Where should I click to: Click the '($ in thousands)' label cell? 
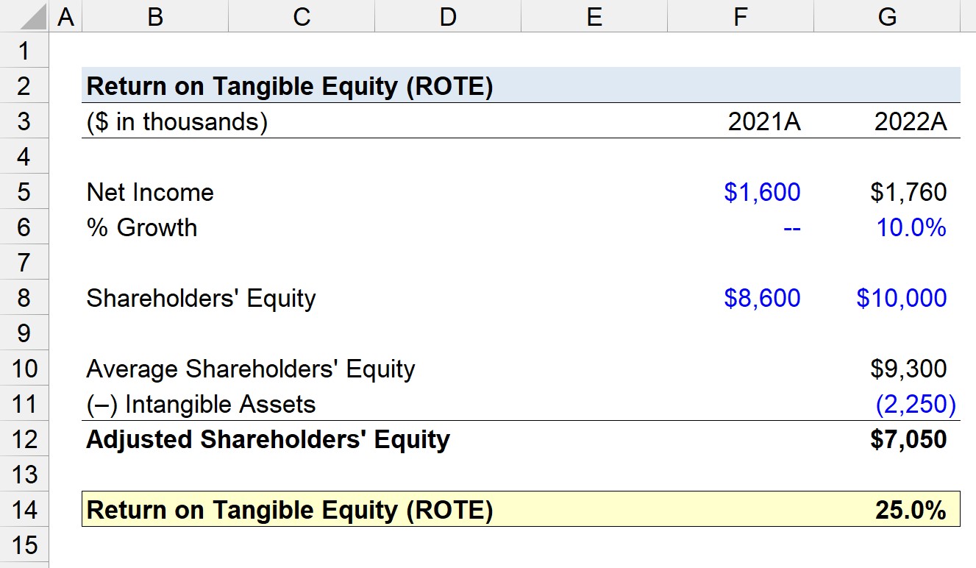pyautogui.click(x=177, y=121)
